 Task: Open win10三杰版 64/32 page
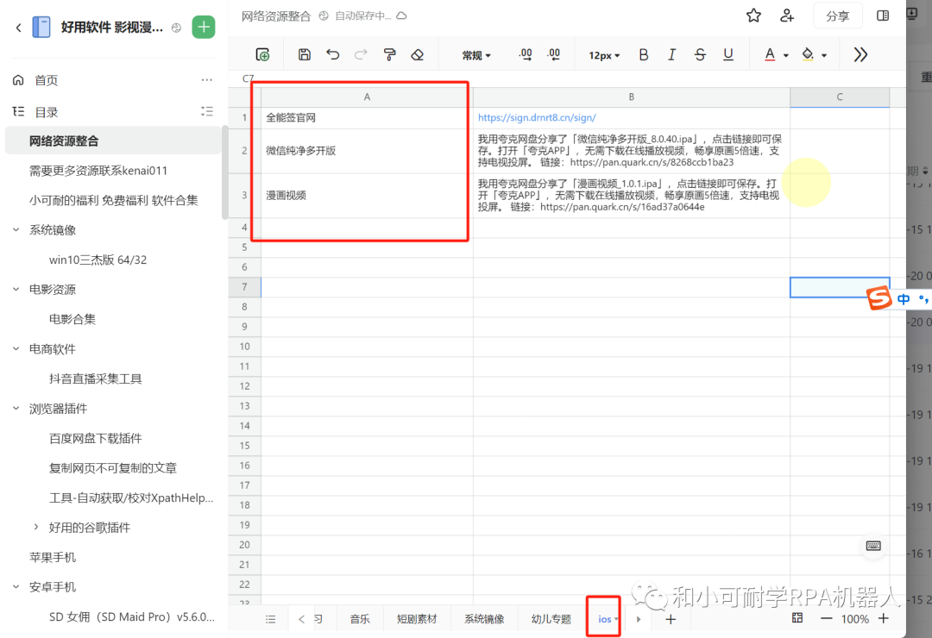tap(98, 260)
